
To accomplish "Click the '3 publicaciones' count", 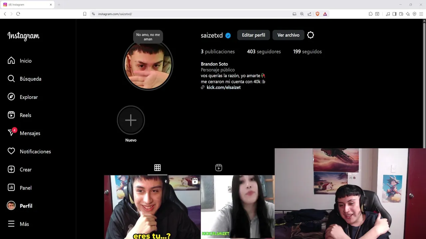I will coord(218,51).
